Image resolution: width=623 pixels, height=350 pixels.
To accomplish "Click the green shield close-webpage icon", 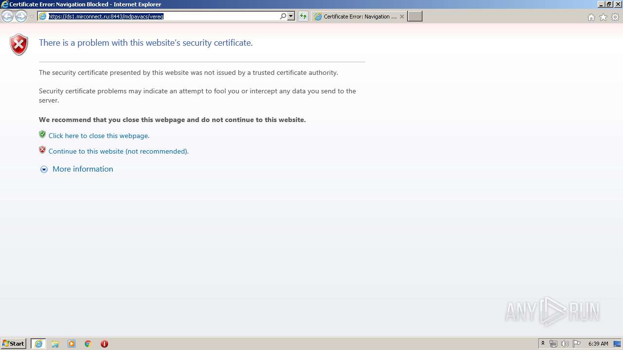I will point(42,135).
